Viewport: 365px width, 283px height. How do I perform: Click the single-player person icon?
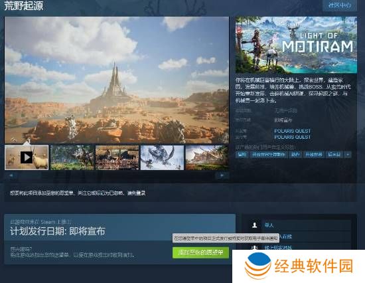tap(255, 225)
